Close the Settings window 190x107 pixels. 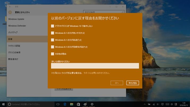pyautogui.click(x=123, y=7)
